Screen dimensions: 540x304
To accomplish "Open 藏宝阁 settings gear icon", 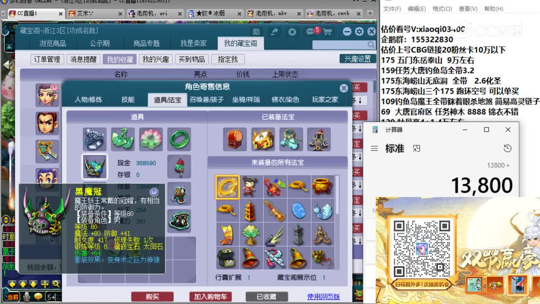I will coord(359,32).
